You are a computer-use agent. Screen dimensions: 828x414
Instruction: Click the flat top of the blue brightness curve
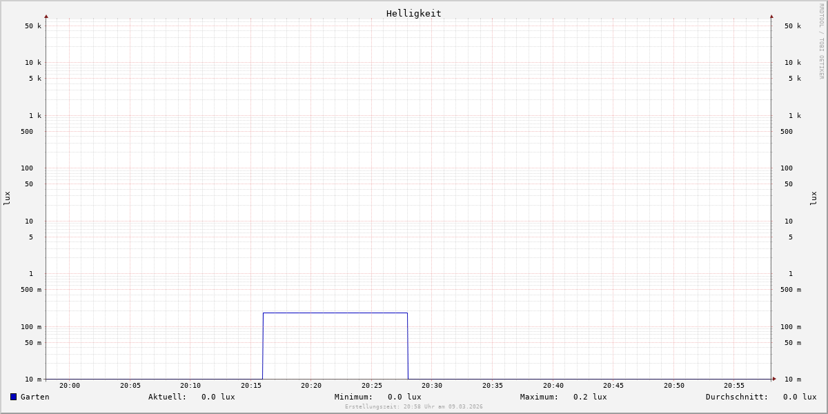[335, 313]
